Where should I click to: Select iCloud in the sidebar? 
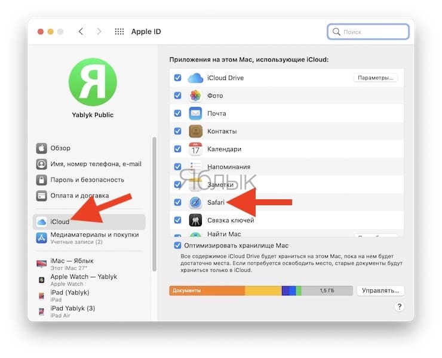pyautogui.click(x=90, y=222)
